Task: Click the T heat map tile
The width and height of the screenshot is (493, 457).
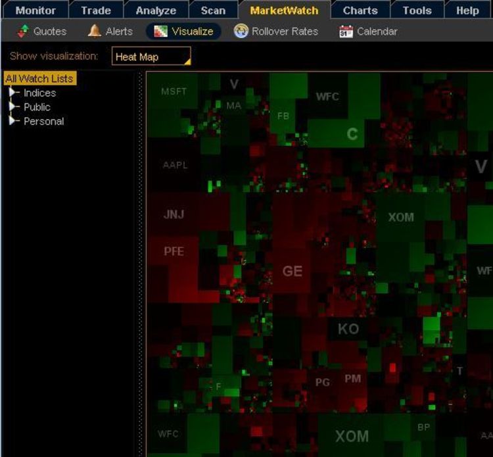Action: (459, 370)
